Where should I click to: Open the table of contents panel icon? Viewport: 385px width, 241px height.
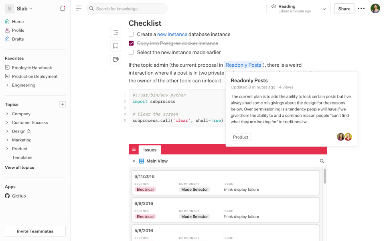coord(115,32)
